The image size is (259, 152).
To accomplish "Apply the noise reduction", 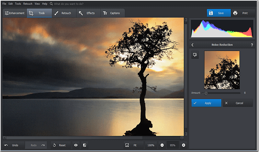I will coord(206,103).
